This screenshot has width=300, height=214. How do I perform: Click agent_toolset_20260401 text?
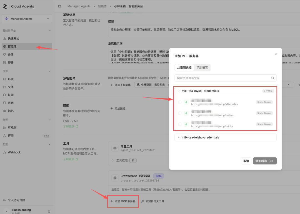pos(138,150)
